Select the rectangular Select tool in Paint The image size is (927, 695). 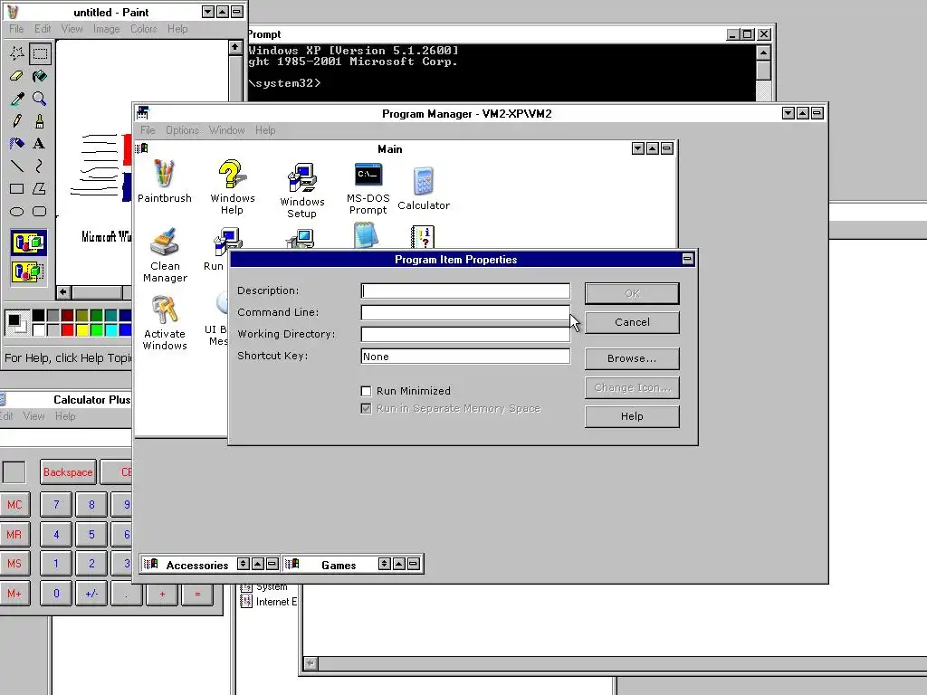click(x=40, y=53)
